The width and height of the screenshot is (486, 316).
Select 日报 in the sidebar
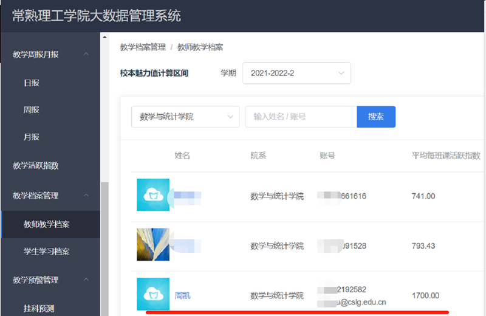pos(32,83)
